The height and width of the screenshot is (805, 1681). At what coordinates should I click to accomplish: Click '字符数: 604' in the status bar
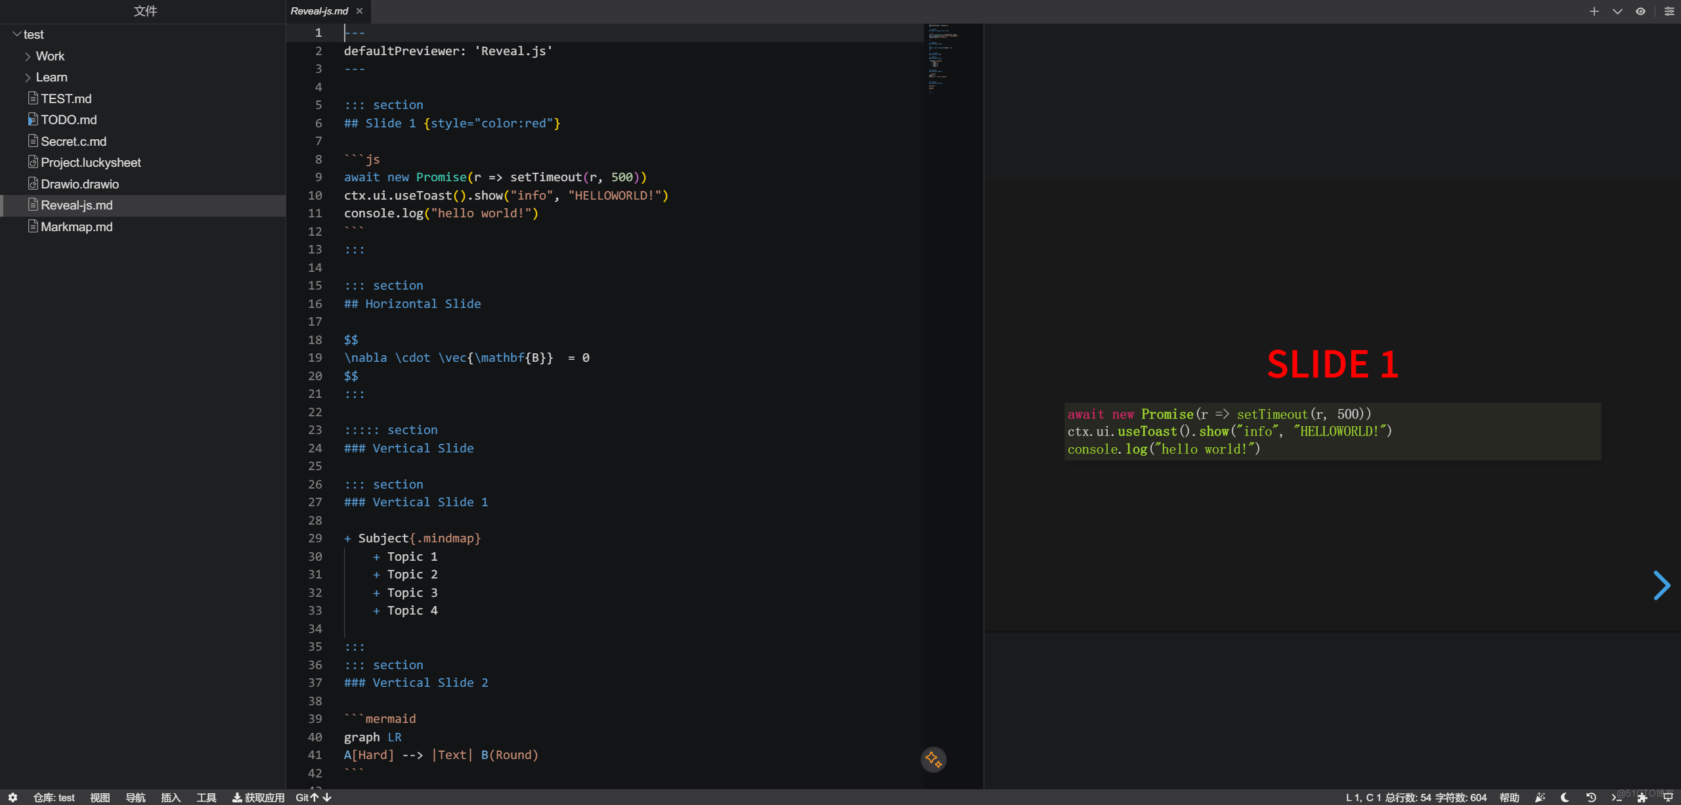click(1461, 797)
